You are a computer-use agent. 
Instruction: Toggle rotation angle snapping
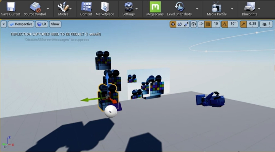tap(225, 24)
